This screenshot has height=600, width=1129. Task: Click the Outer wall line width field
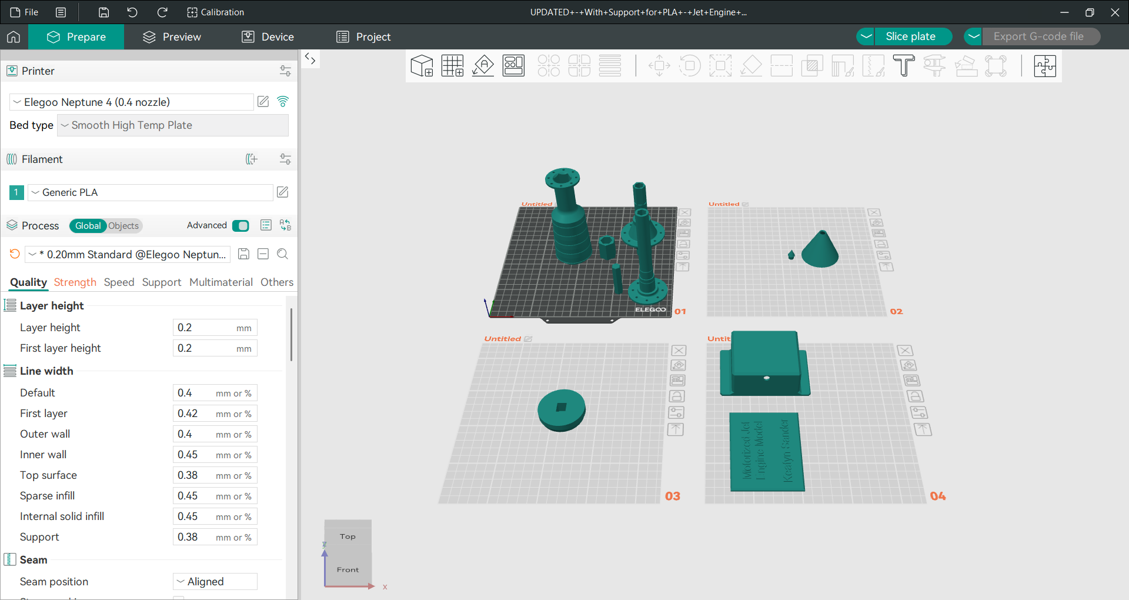coord(215,434)
